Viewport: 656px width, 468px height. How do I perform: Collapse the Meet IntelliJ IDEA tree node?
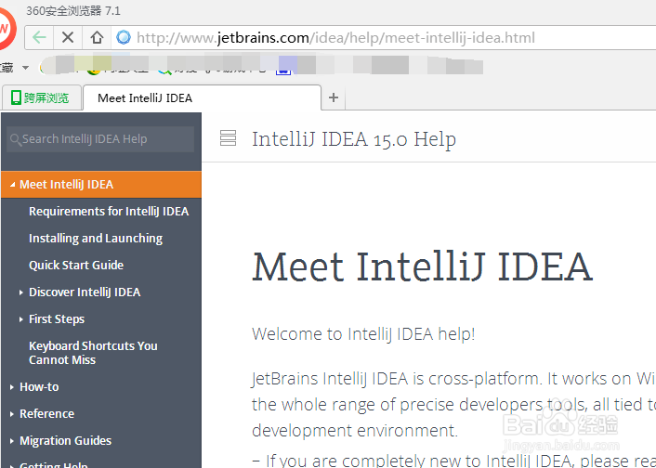[x=13, y=185]
